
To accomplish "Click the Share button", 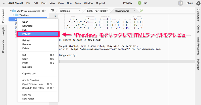I will 190,3.
